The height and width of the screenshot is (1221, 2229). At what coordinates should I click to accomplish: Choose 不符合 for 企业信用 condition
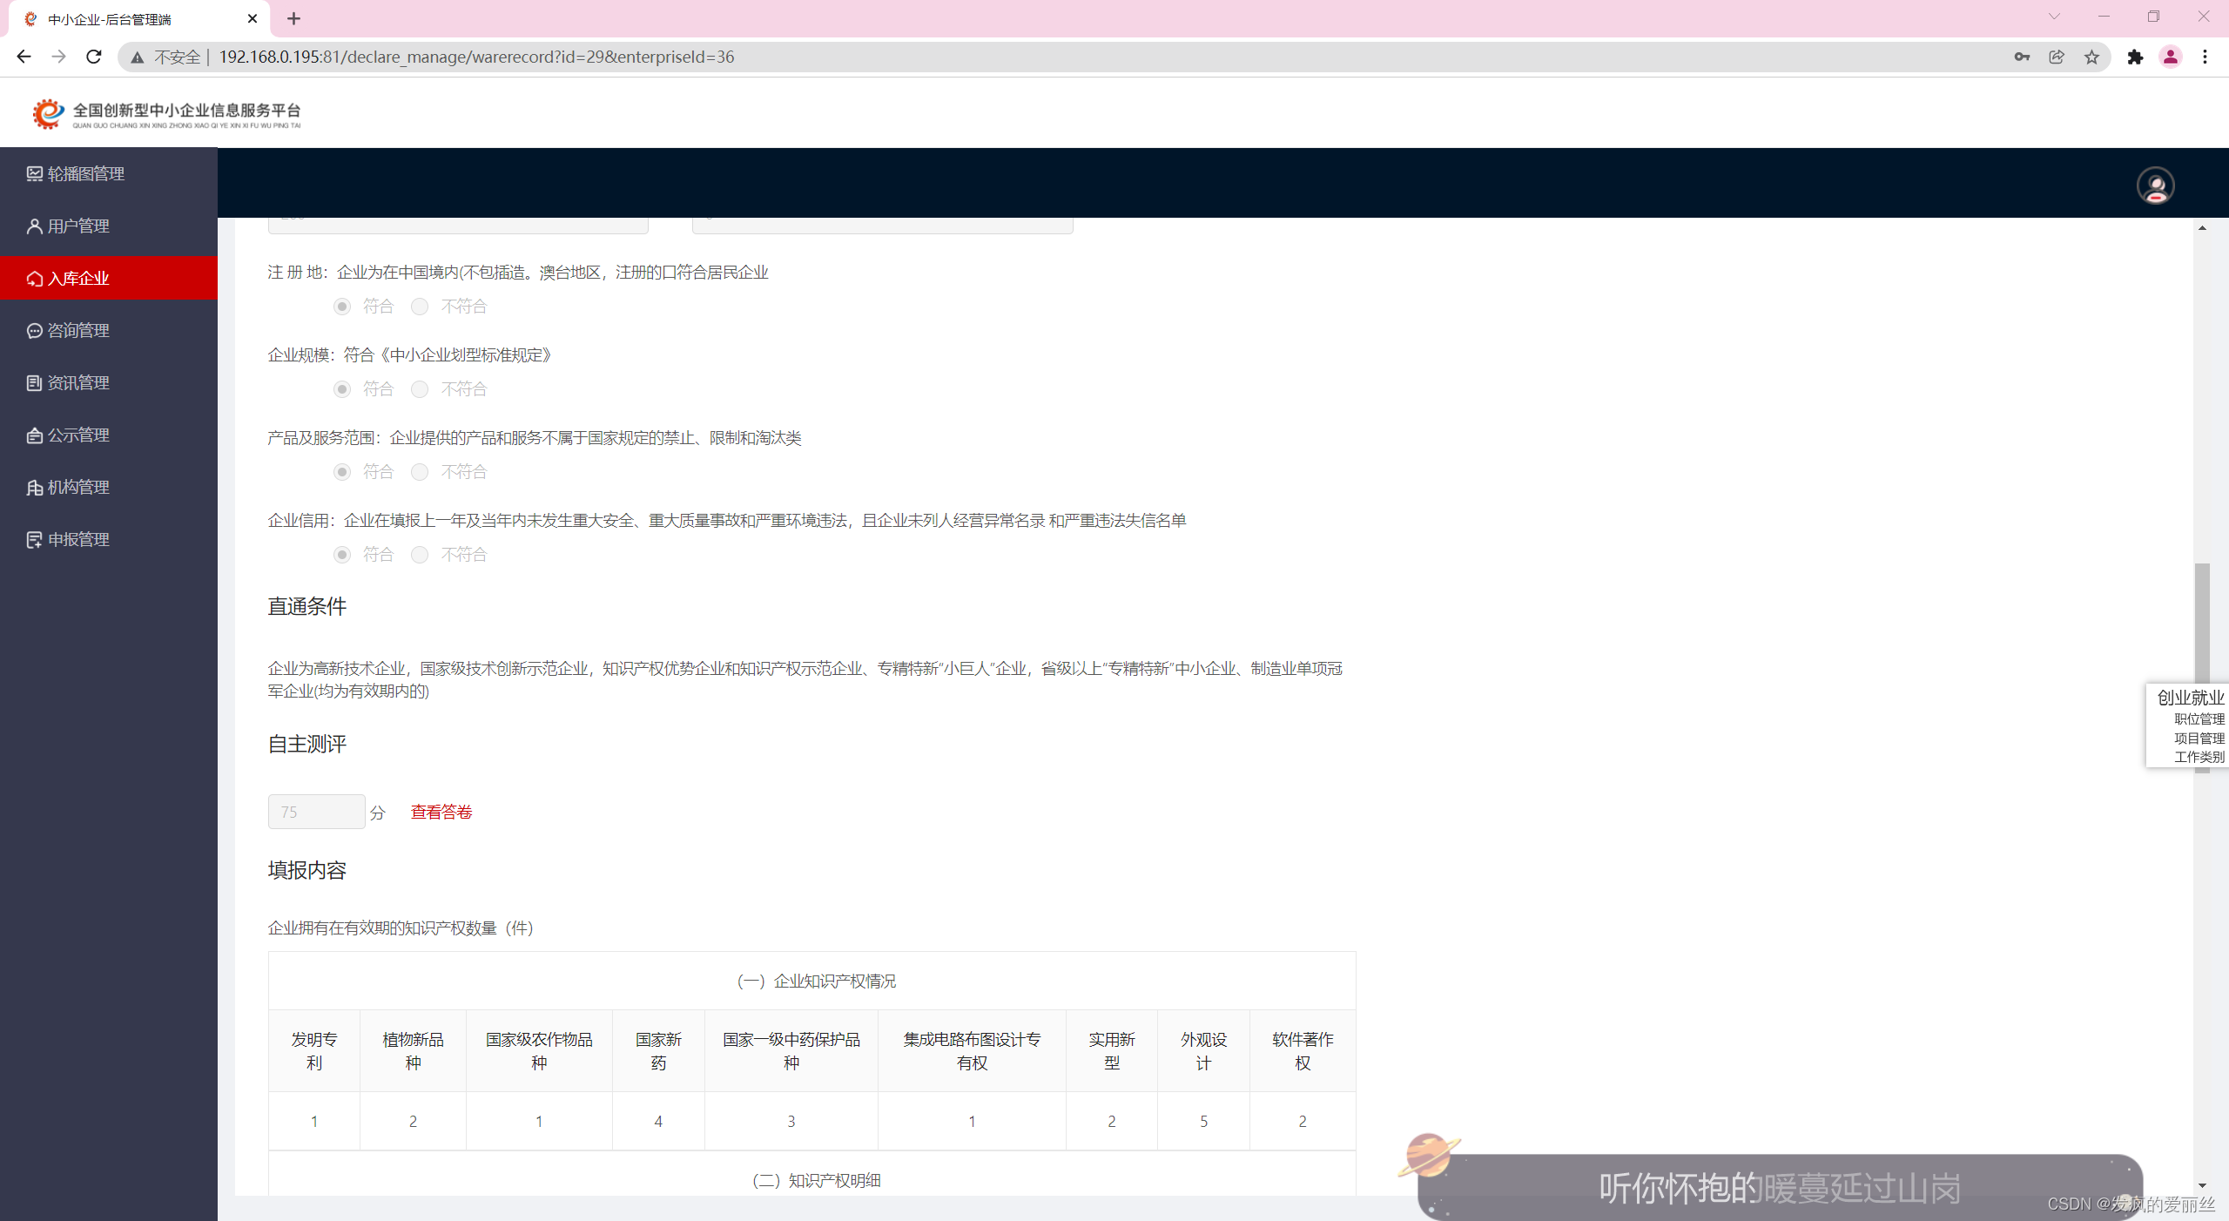(421, 555)
